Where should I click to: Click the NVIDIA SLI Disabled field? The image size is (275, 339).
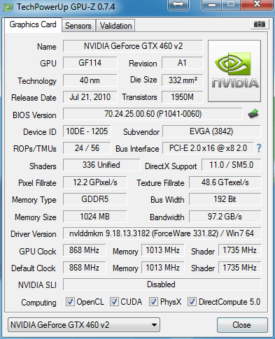coord(162,284)
